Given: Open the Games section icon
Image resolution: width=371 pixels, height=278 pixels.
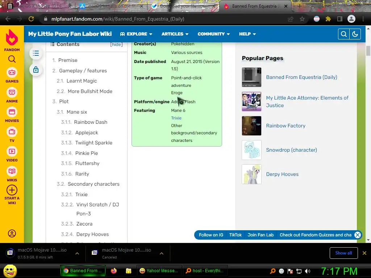Looking at the screenshot, I should click(12, 72).
